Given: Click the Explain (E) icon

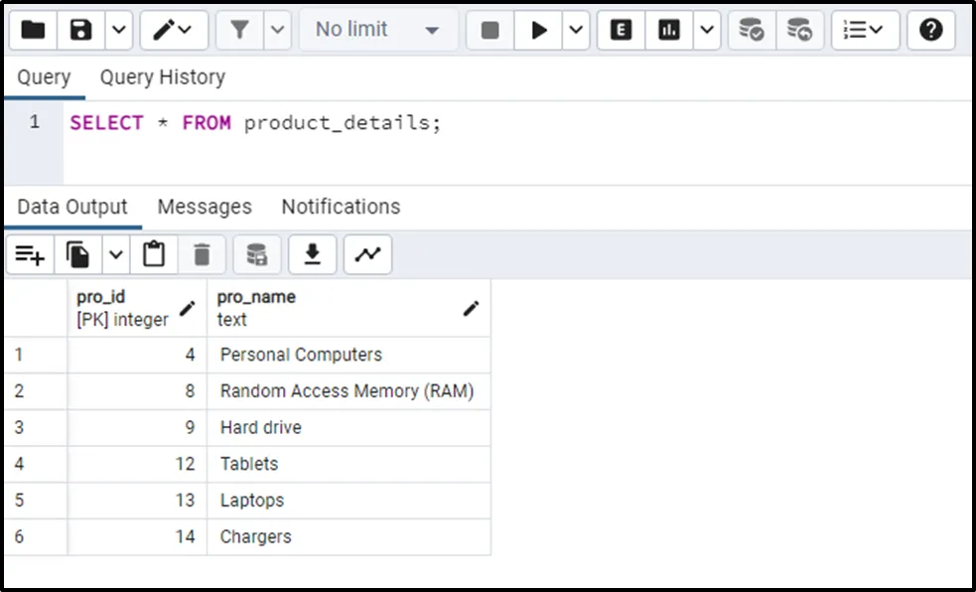Looking at the screenshot, I should (x=621, y=31).
